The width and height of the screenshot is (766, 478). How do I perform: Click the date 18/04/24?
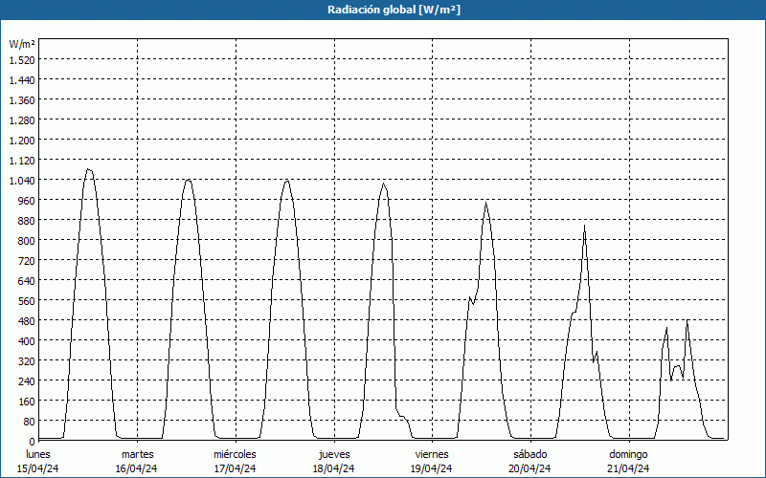point(333,468)
